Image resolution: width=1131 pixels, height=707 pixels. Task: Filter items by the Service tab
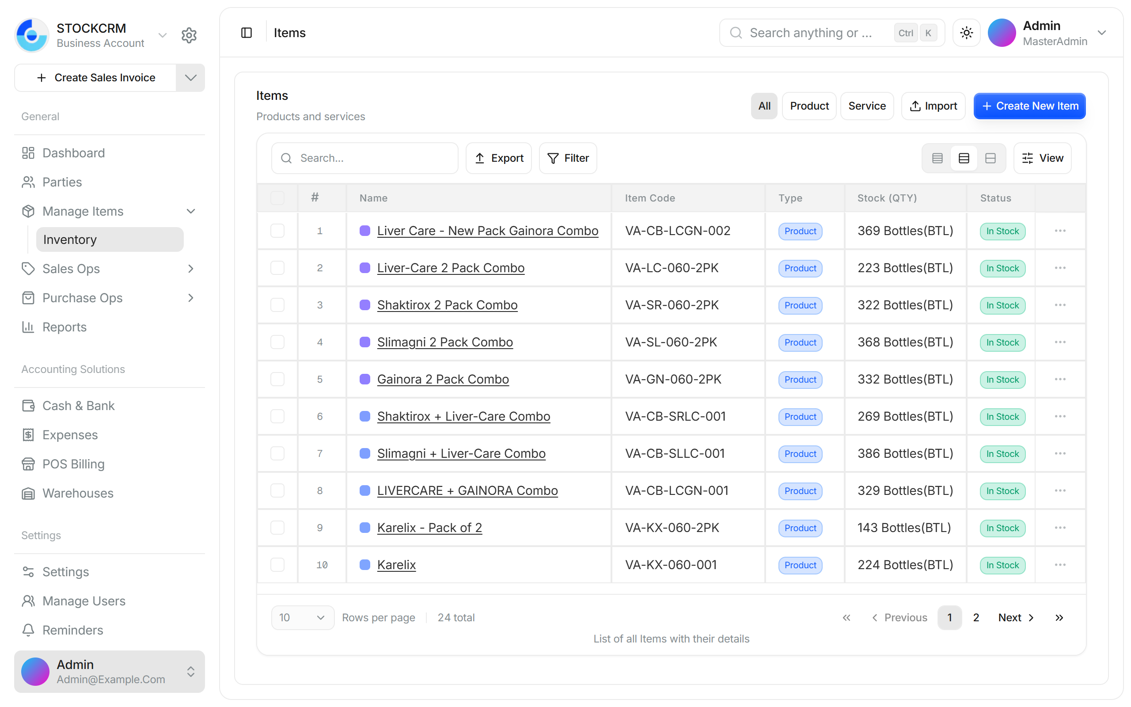[867, 106]
